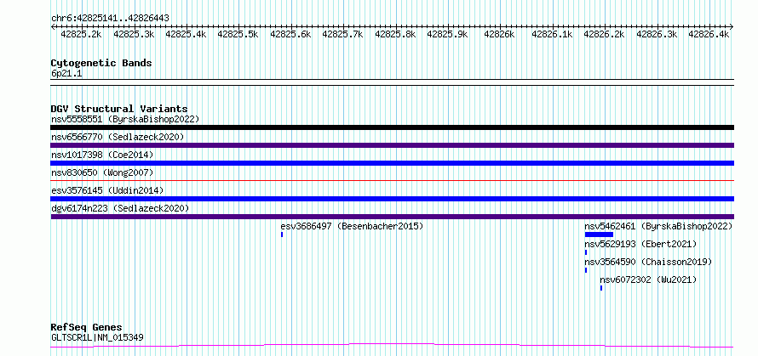
Task: Click the blue nsv1017398 variant bar
Action: pos(393,163)
